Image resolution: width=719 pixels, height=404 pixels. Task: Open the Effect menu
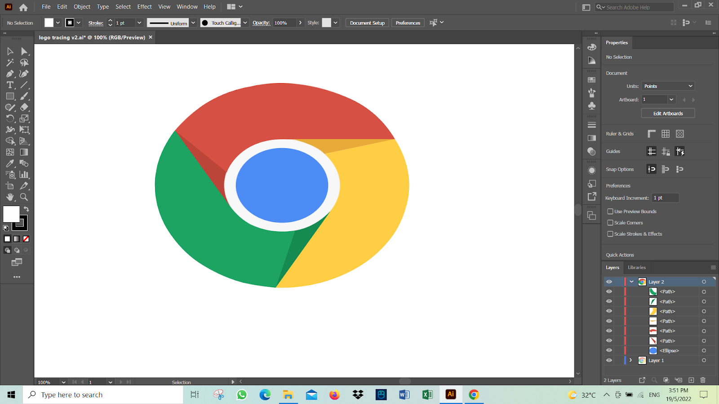tap(144, 7)
